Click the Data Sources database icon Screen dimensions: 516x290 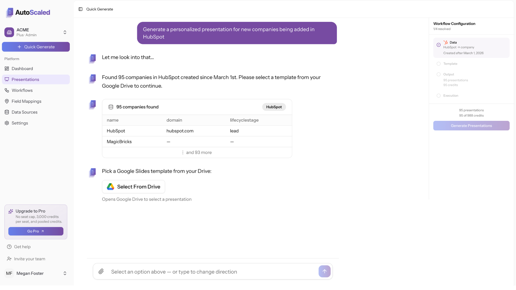[x=7, y=112]
